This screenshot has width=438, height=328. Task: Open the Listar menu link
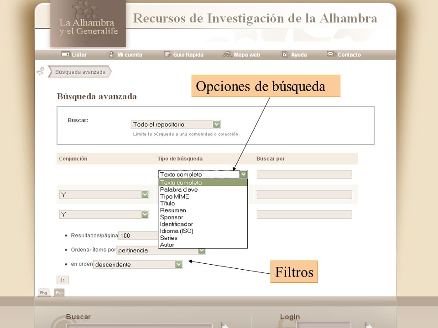[x=79, y=55]
